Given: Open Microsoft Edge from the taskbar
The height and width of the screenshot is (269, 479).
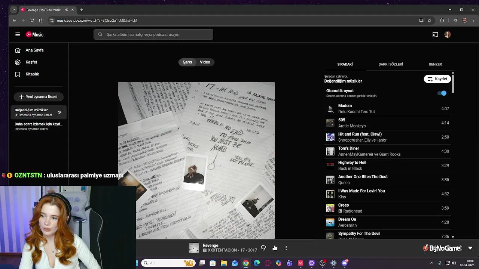Looking at the screenshot, I should pyautogui.click(x=257, y=263).
